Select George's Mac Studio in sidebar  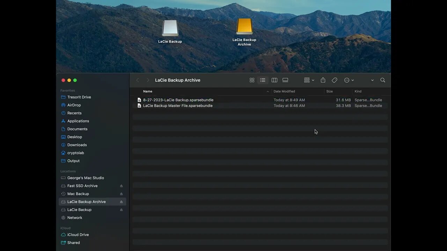tap(86, 178)
